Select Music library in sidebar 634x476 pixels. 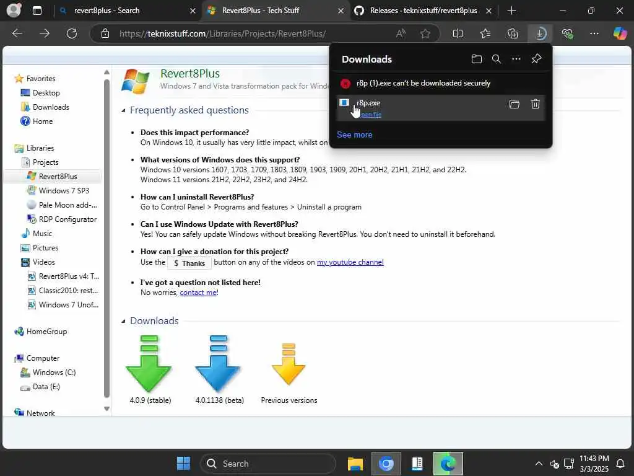(42, 234)
